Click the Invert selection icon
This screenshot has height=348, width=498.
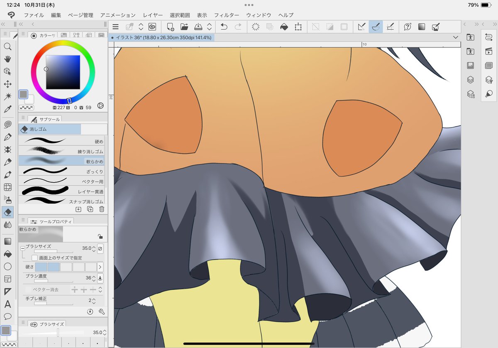[x=330, y=27]
